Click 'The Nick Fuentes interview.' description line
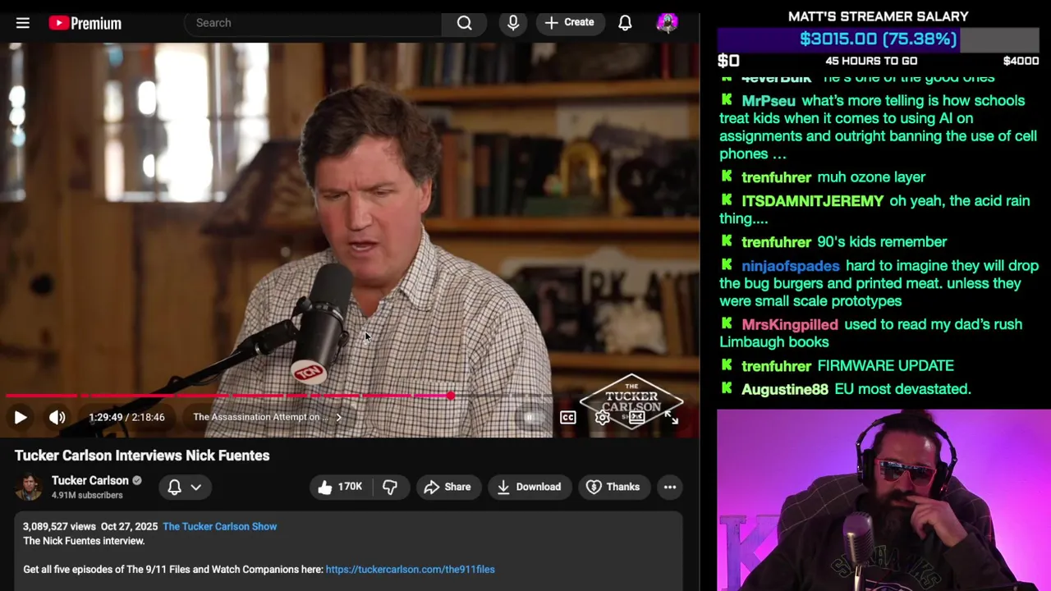Viewport: 1051px width, 591px height. pos(84,541)
